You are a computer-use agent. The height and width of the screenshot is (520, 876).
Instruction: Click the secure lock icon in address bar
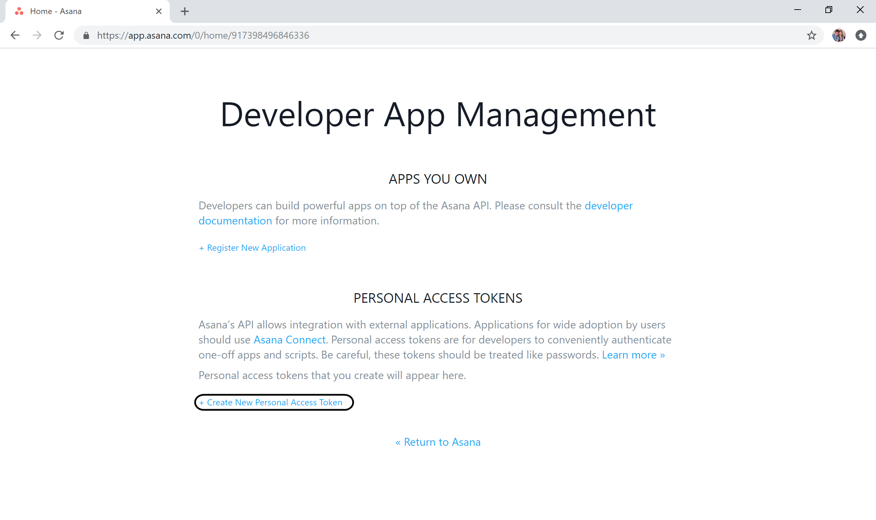tap(86, 35)
